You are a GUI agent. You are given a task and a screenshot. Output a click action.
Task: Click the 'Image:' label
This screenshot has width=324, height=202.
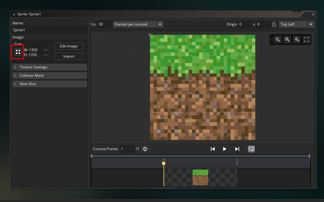tap(18, 37)
